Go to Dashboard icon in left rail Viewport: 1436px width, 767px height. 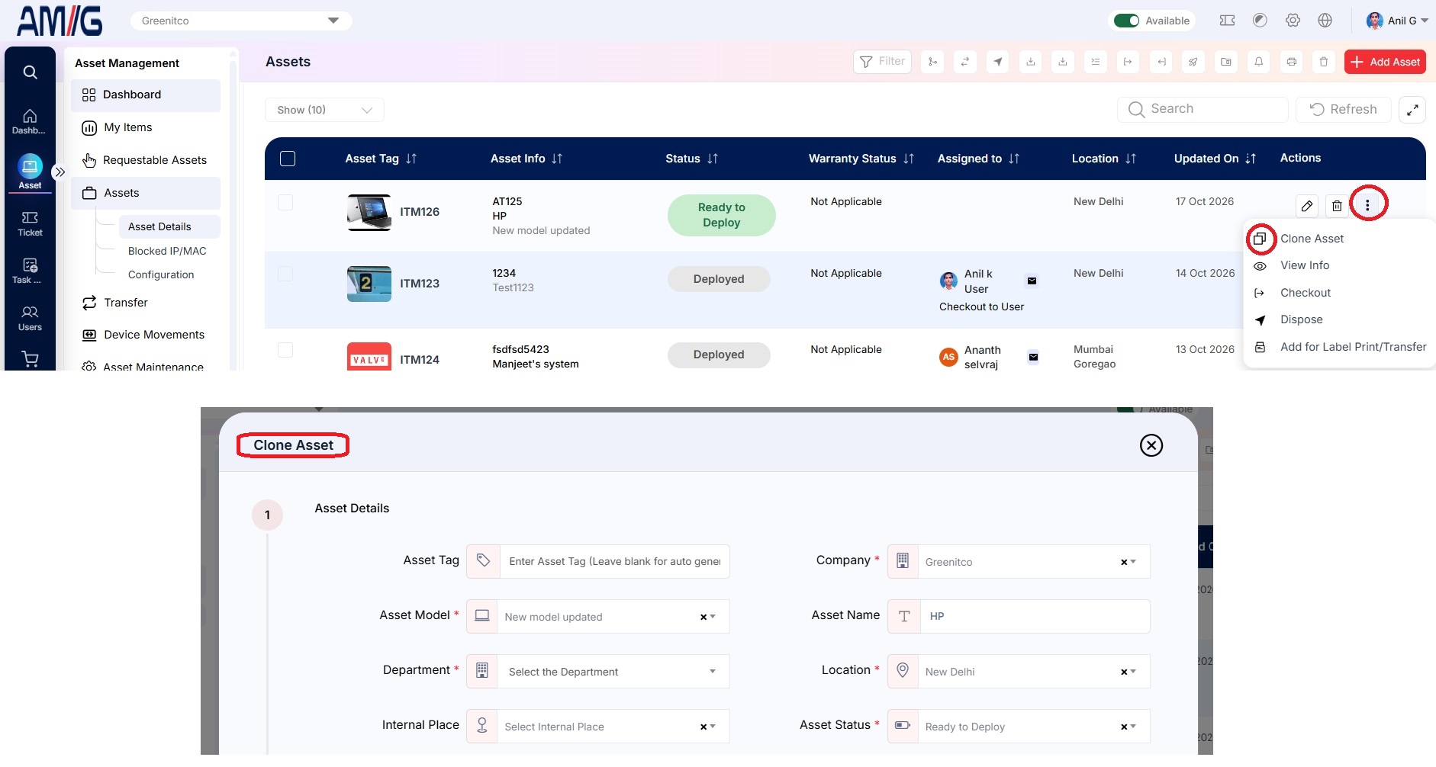pyautogui.click(x=30, y=121)
